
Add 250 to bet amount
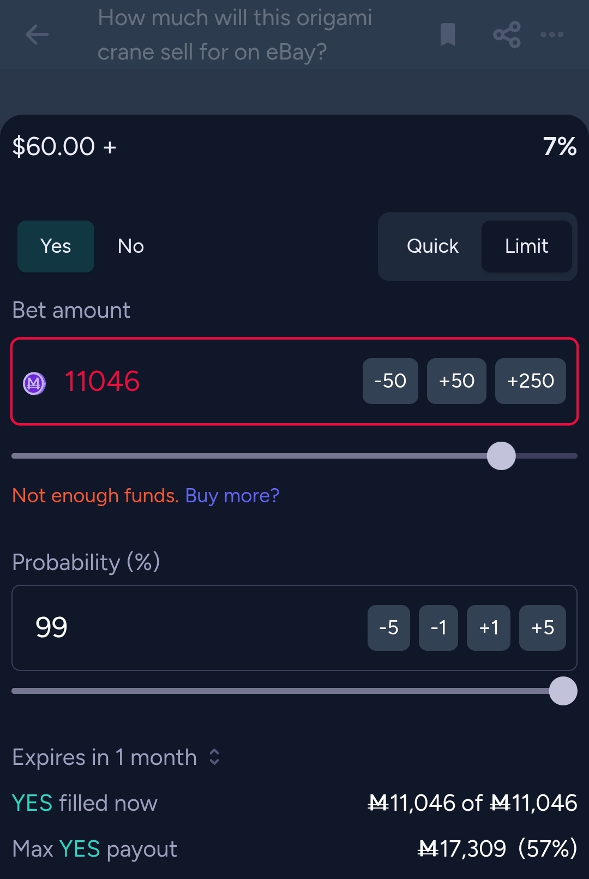pos(530,381)
